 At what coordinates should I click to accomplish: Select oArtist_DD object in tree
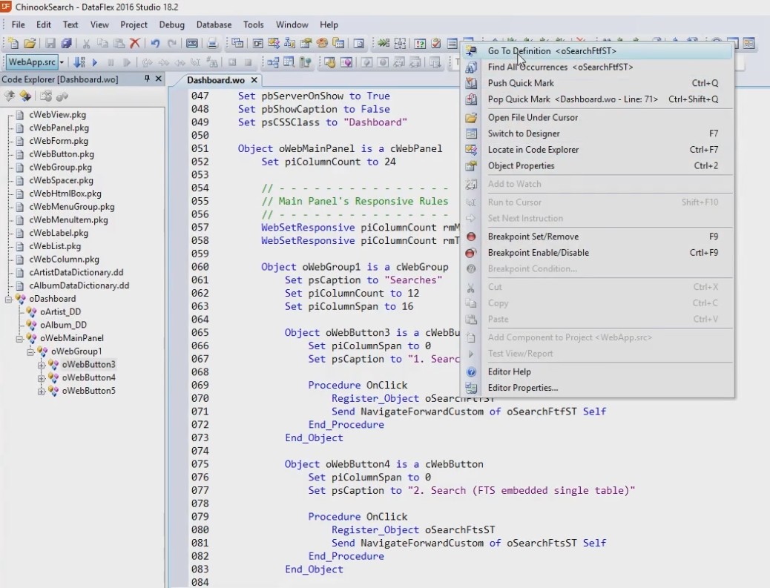point(60,312)
